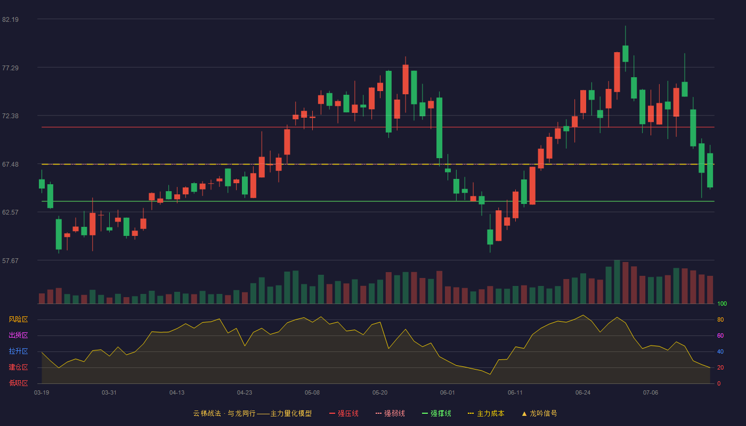The image size is (746, 426).
Task: Click the 05-20 date label
Action: [380, 392]
